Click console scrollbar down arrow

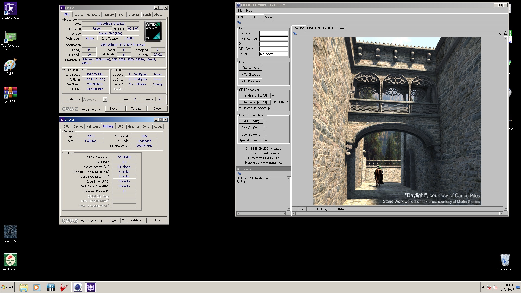(x=288, y=209)
